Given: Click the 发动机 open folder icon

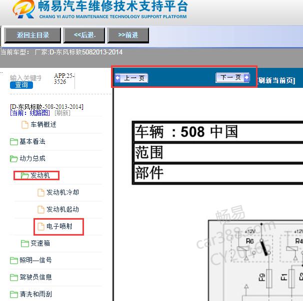Looking at the screenshot, I should 24,176.
